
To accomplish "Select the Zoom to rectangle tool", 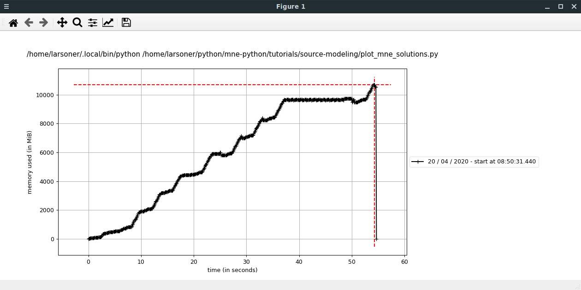I will point(77,23).
